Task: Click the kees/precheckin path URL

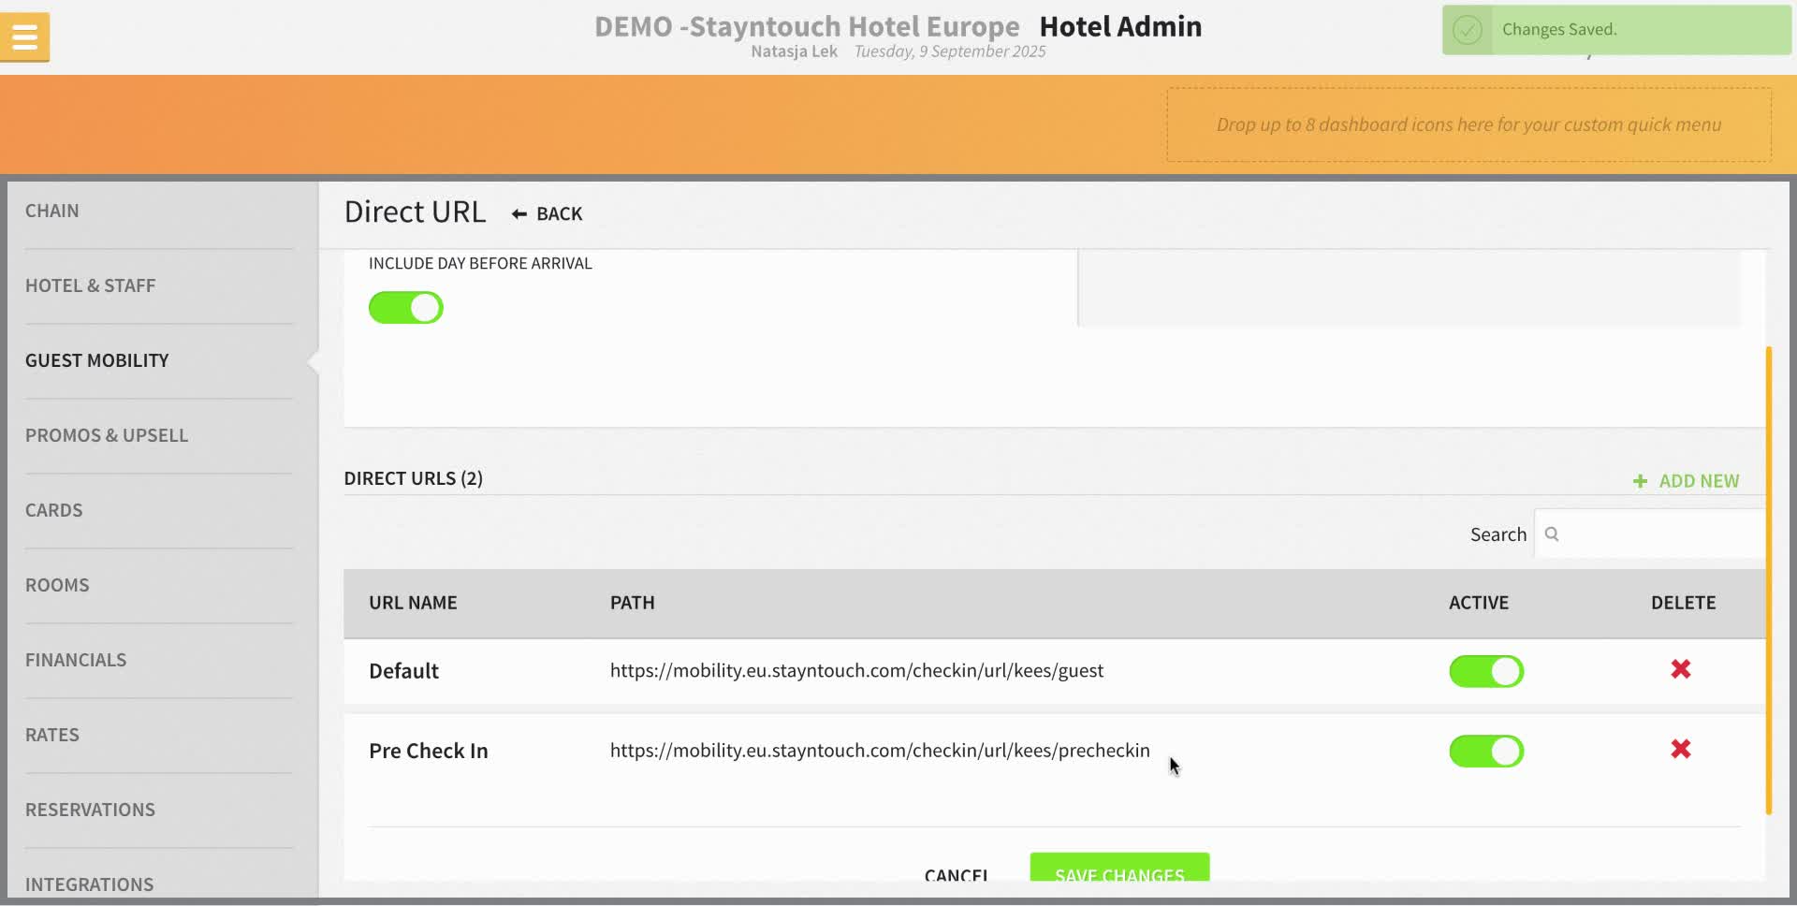Action: [880, 750]
